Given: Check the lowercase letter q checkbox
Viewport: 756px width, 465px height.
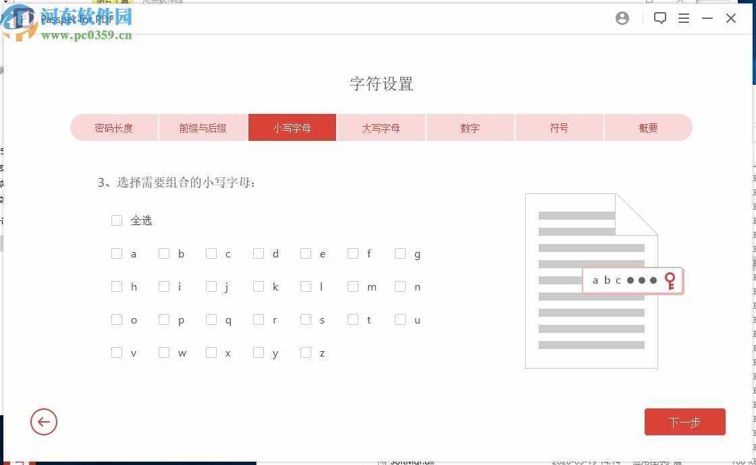Looking at the screenshot, I should pos(211,319).
